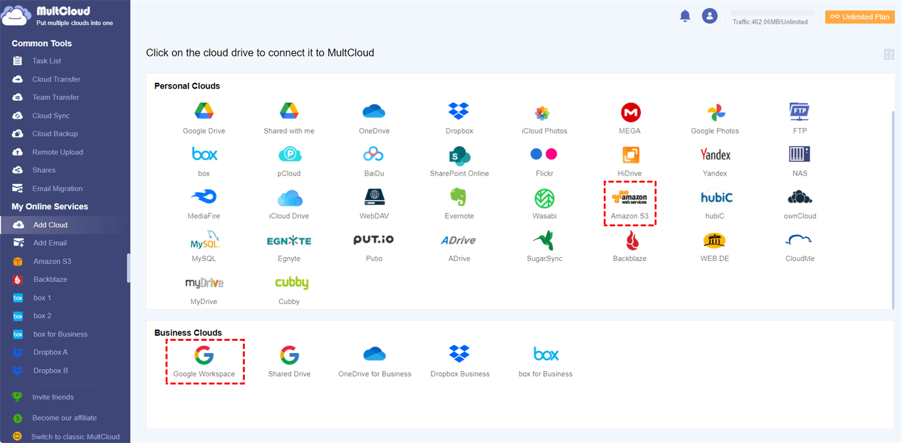Add Google Photos cloud
Screen dimensions: 902x443
pyautogui.click(x=715, y=113)
